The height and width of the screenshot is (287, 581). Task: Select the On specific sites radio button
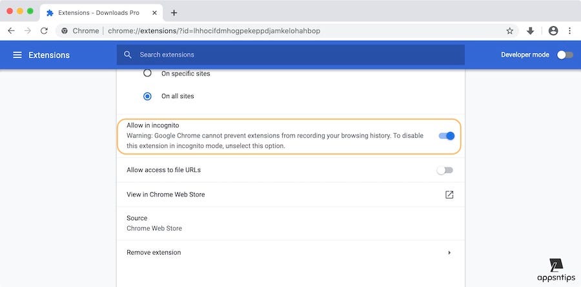click(x=147, y=73)
